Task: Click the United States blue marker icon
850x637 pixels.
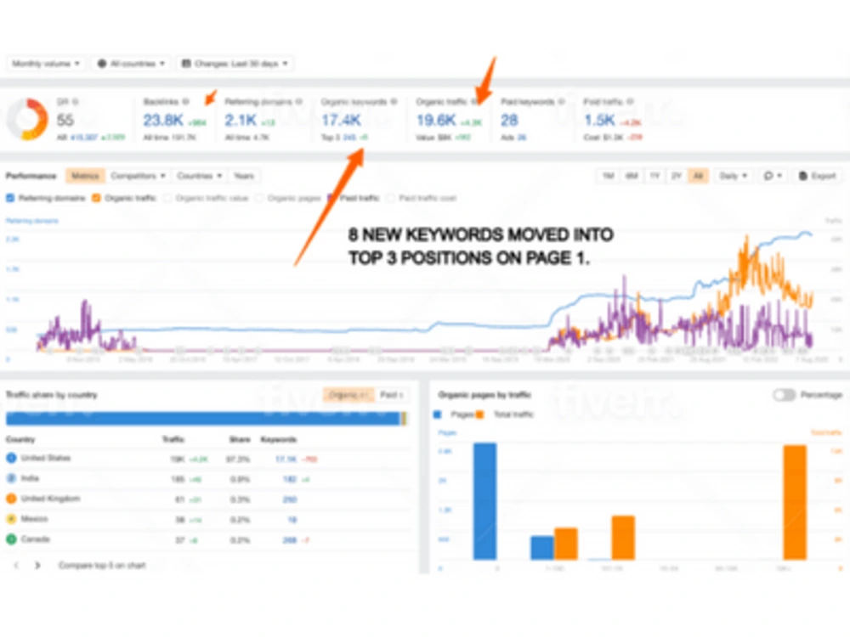Action: tap(11, 459)
